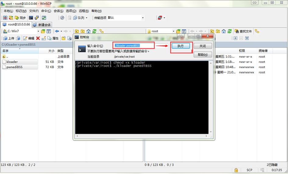Refresh the local panel with green arrows
This screenshot has width=288, height=174.
click(x=94, y=31)
